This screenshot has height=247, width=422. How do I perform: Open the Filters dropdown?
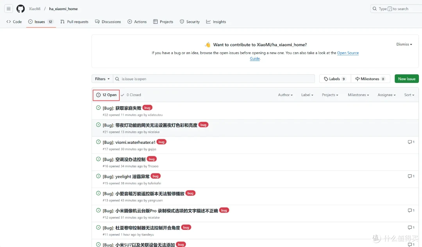[102, 79]
